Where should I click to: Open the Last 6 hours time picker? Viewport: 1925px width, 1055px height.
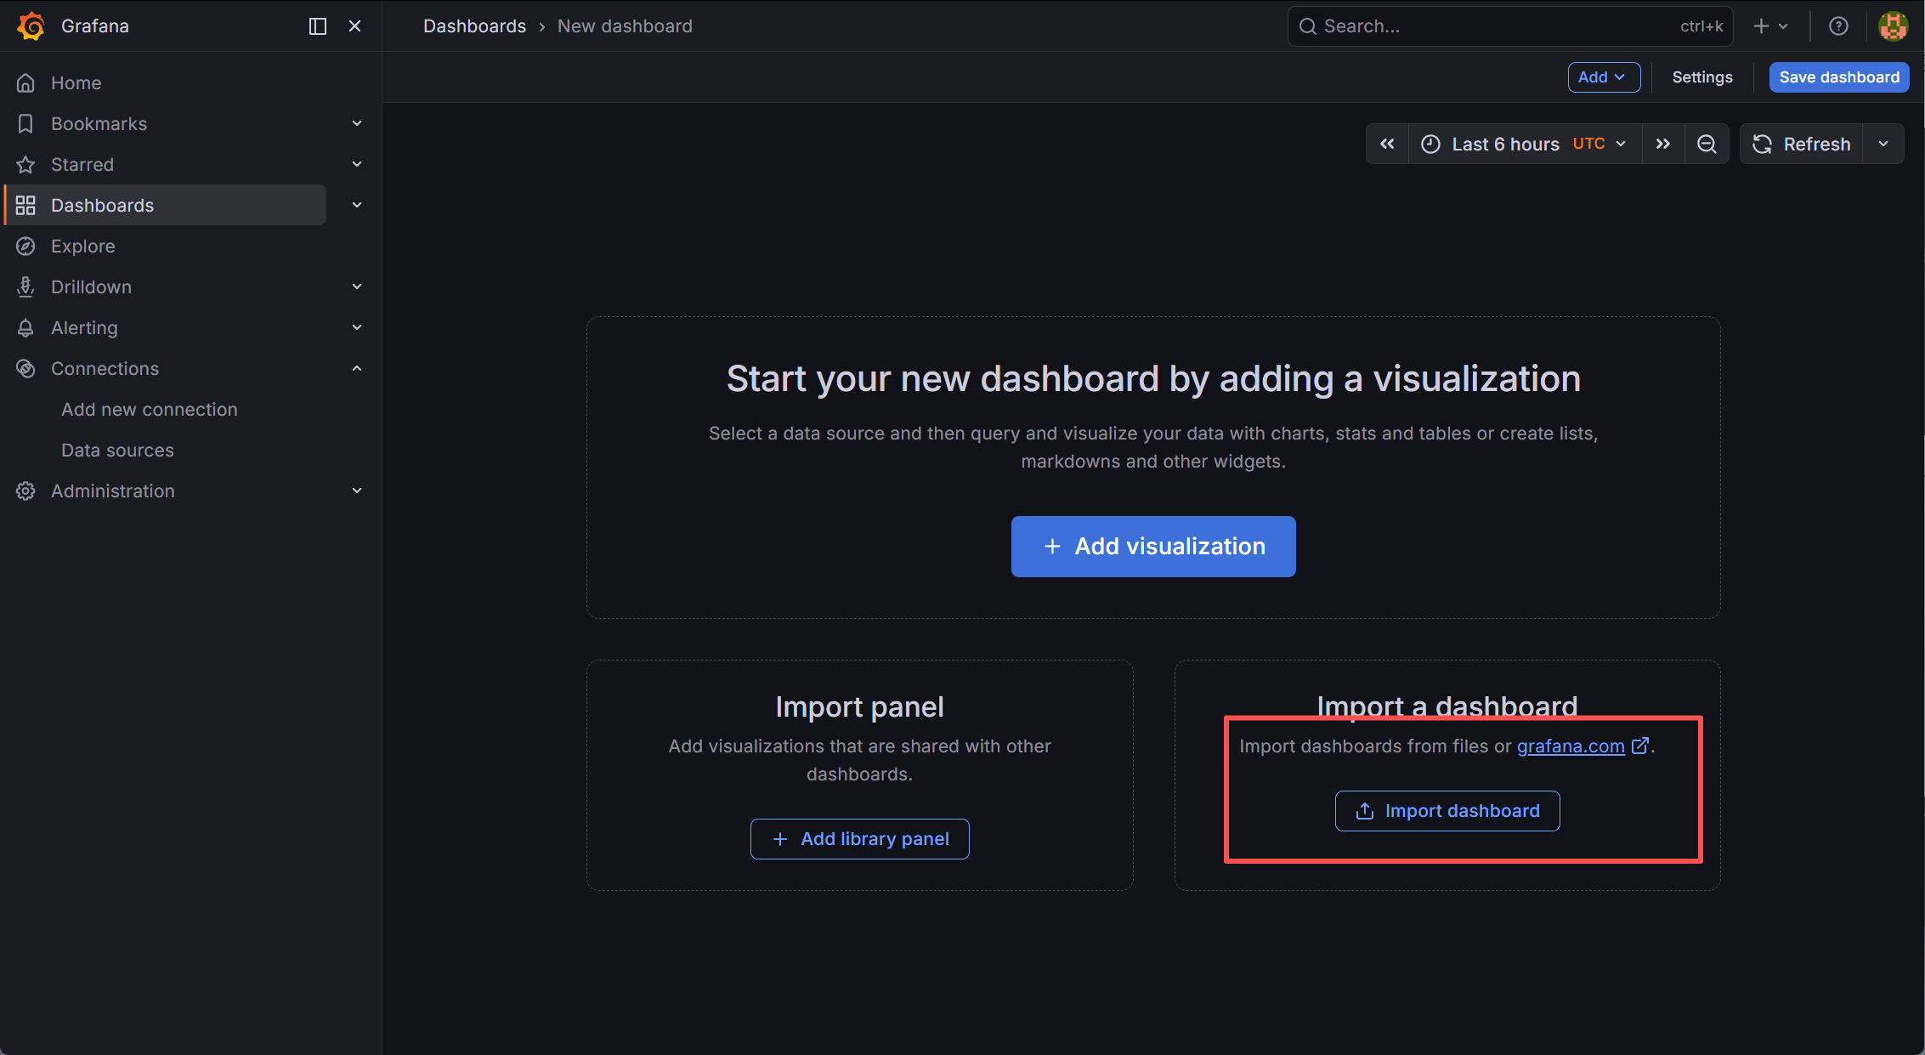point(1526,145)
